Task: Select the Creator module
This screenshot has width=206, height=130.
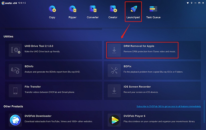Action: (113, 12)
